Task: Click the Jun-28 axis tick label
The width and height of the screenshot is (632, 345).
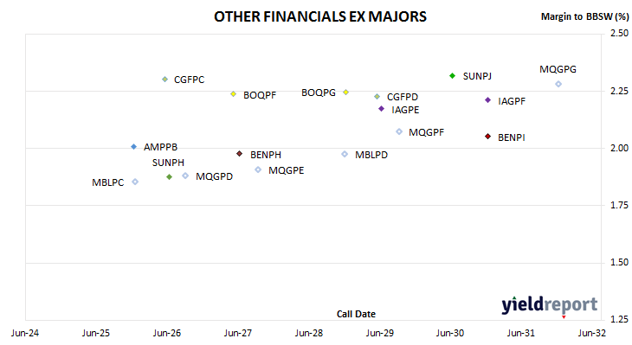Action: click(309, 333)
